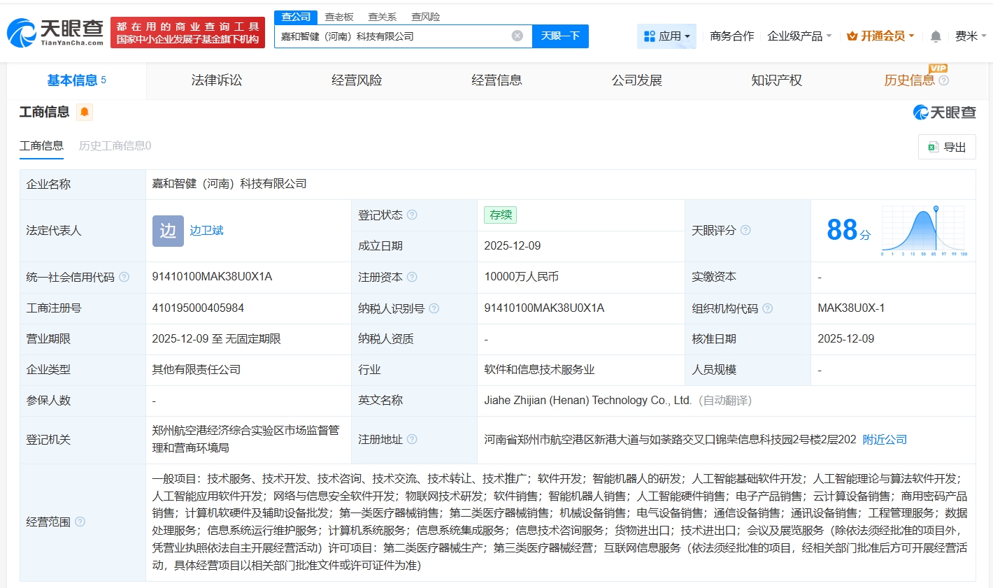This screenshot has width=993, height=588.
Task: Click help icon next to 经营范围
Action: point(80,522)
